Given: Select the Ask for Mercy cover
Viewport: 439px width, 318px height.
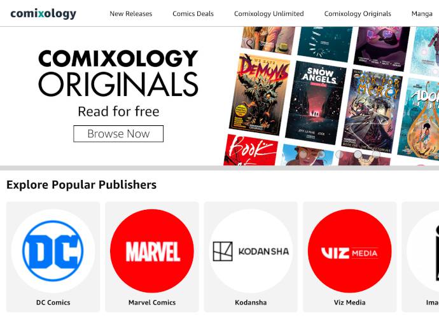Looking at the screenshot, I should click(x=372, y=111).
